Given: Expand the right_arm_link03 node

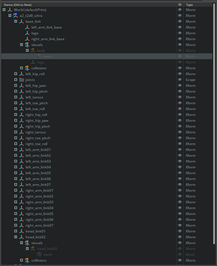Looking at the screenshot, I should pos(16,202).
